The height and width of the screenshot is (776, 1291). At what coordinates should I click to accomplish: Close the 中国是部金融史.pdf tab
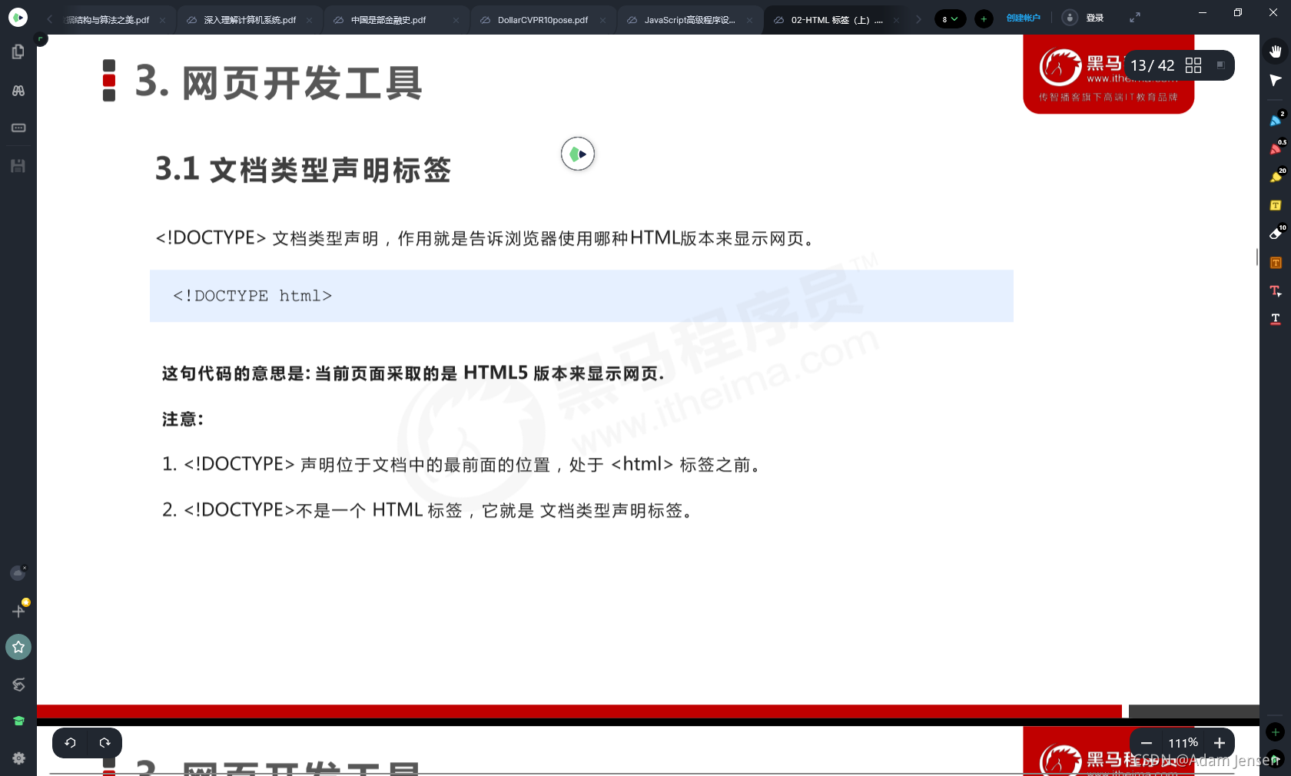click(x=456, y=20)
